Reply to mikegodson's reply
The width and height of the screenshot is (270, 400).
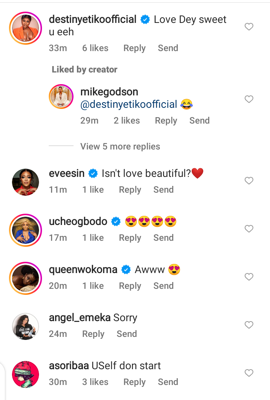pos(166,121)
